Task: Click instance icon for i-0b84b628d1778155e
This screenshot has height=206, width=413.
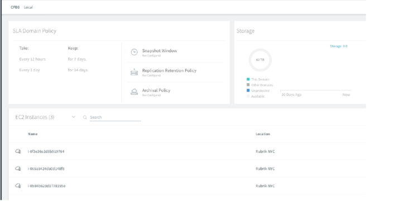Action: coord(18,186)
